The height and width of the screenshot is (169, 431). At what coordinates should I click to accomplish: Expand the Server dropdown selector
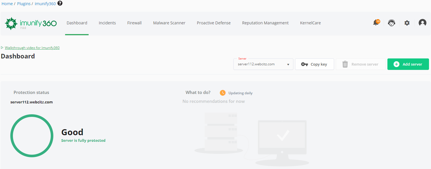coord(263,64)
